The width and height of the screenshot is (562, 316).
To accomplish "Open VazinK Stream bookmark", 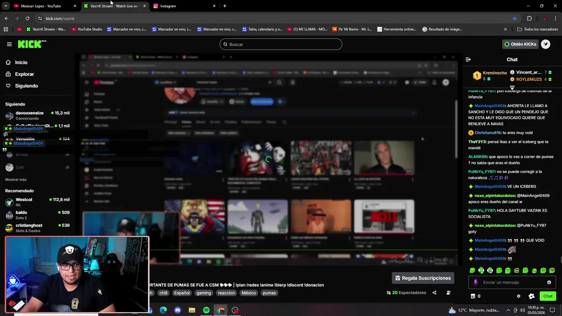I will click(x=46, y=29).
